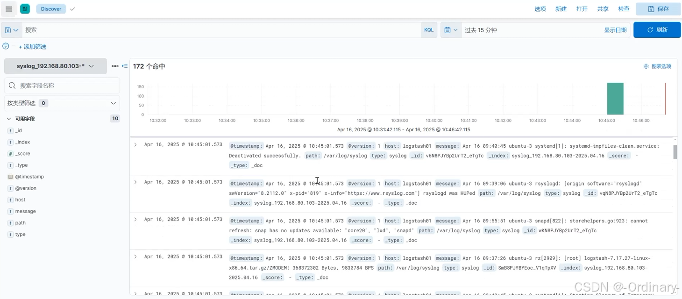
Task: Click the host field type icon
Action: (10, 200)
